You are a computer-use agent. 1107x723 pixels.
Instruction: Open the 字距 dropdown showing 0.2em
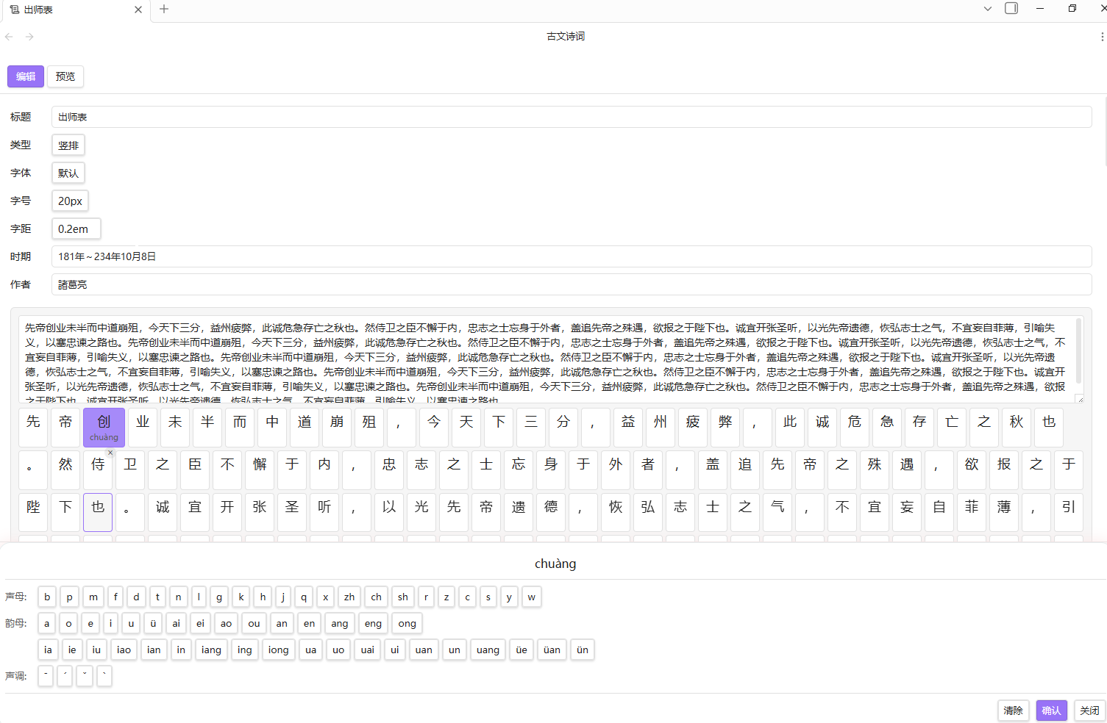click(76, 229)
